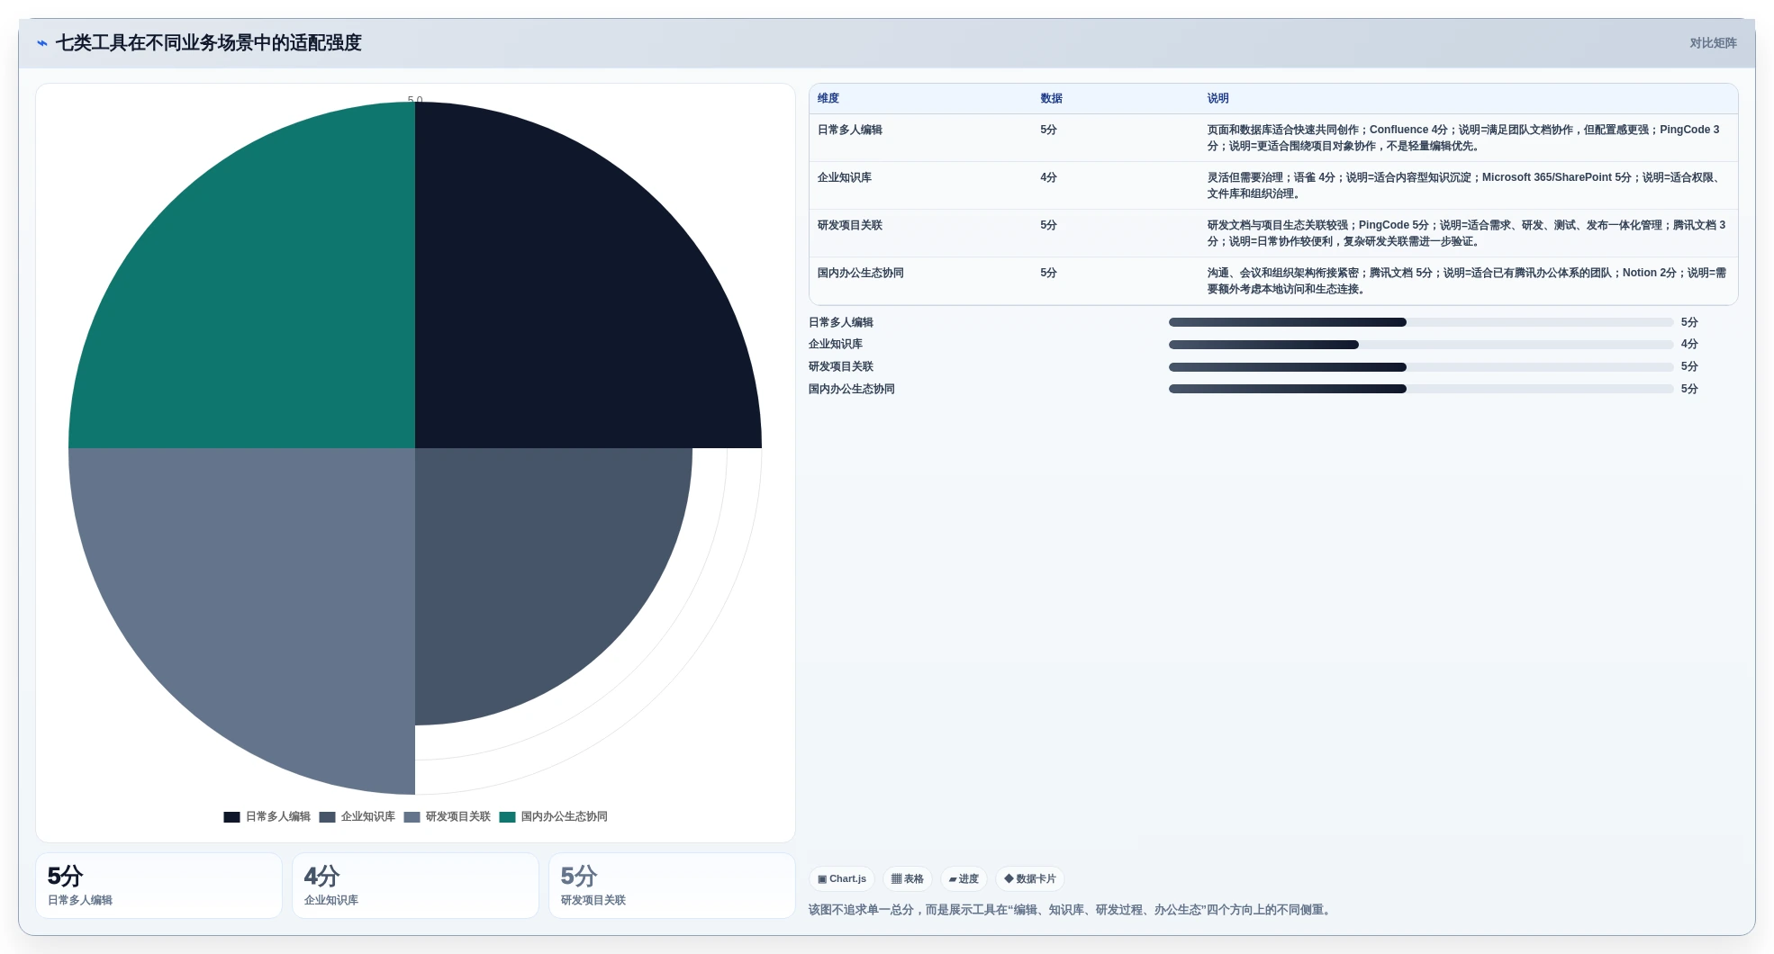Click the 5分 value in 研发项目关联 table row

click(1049, 225)
